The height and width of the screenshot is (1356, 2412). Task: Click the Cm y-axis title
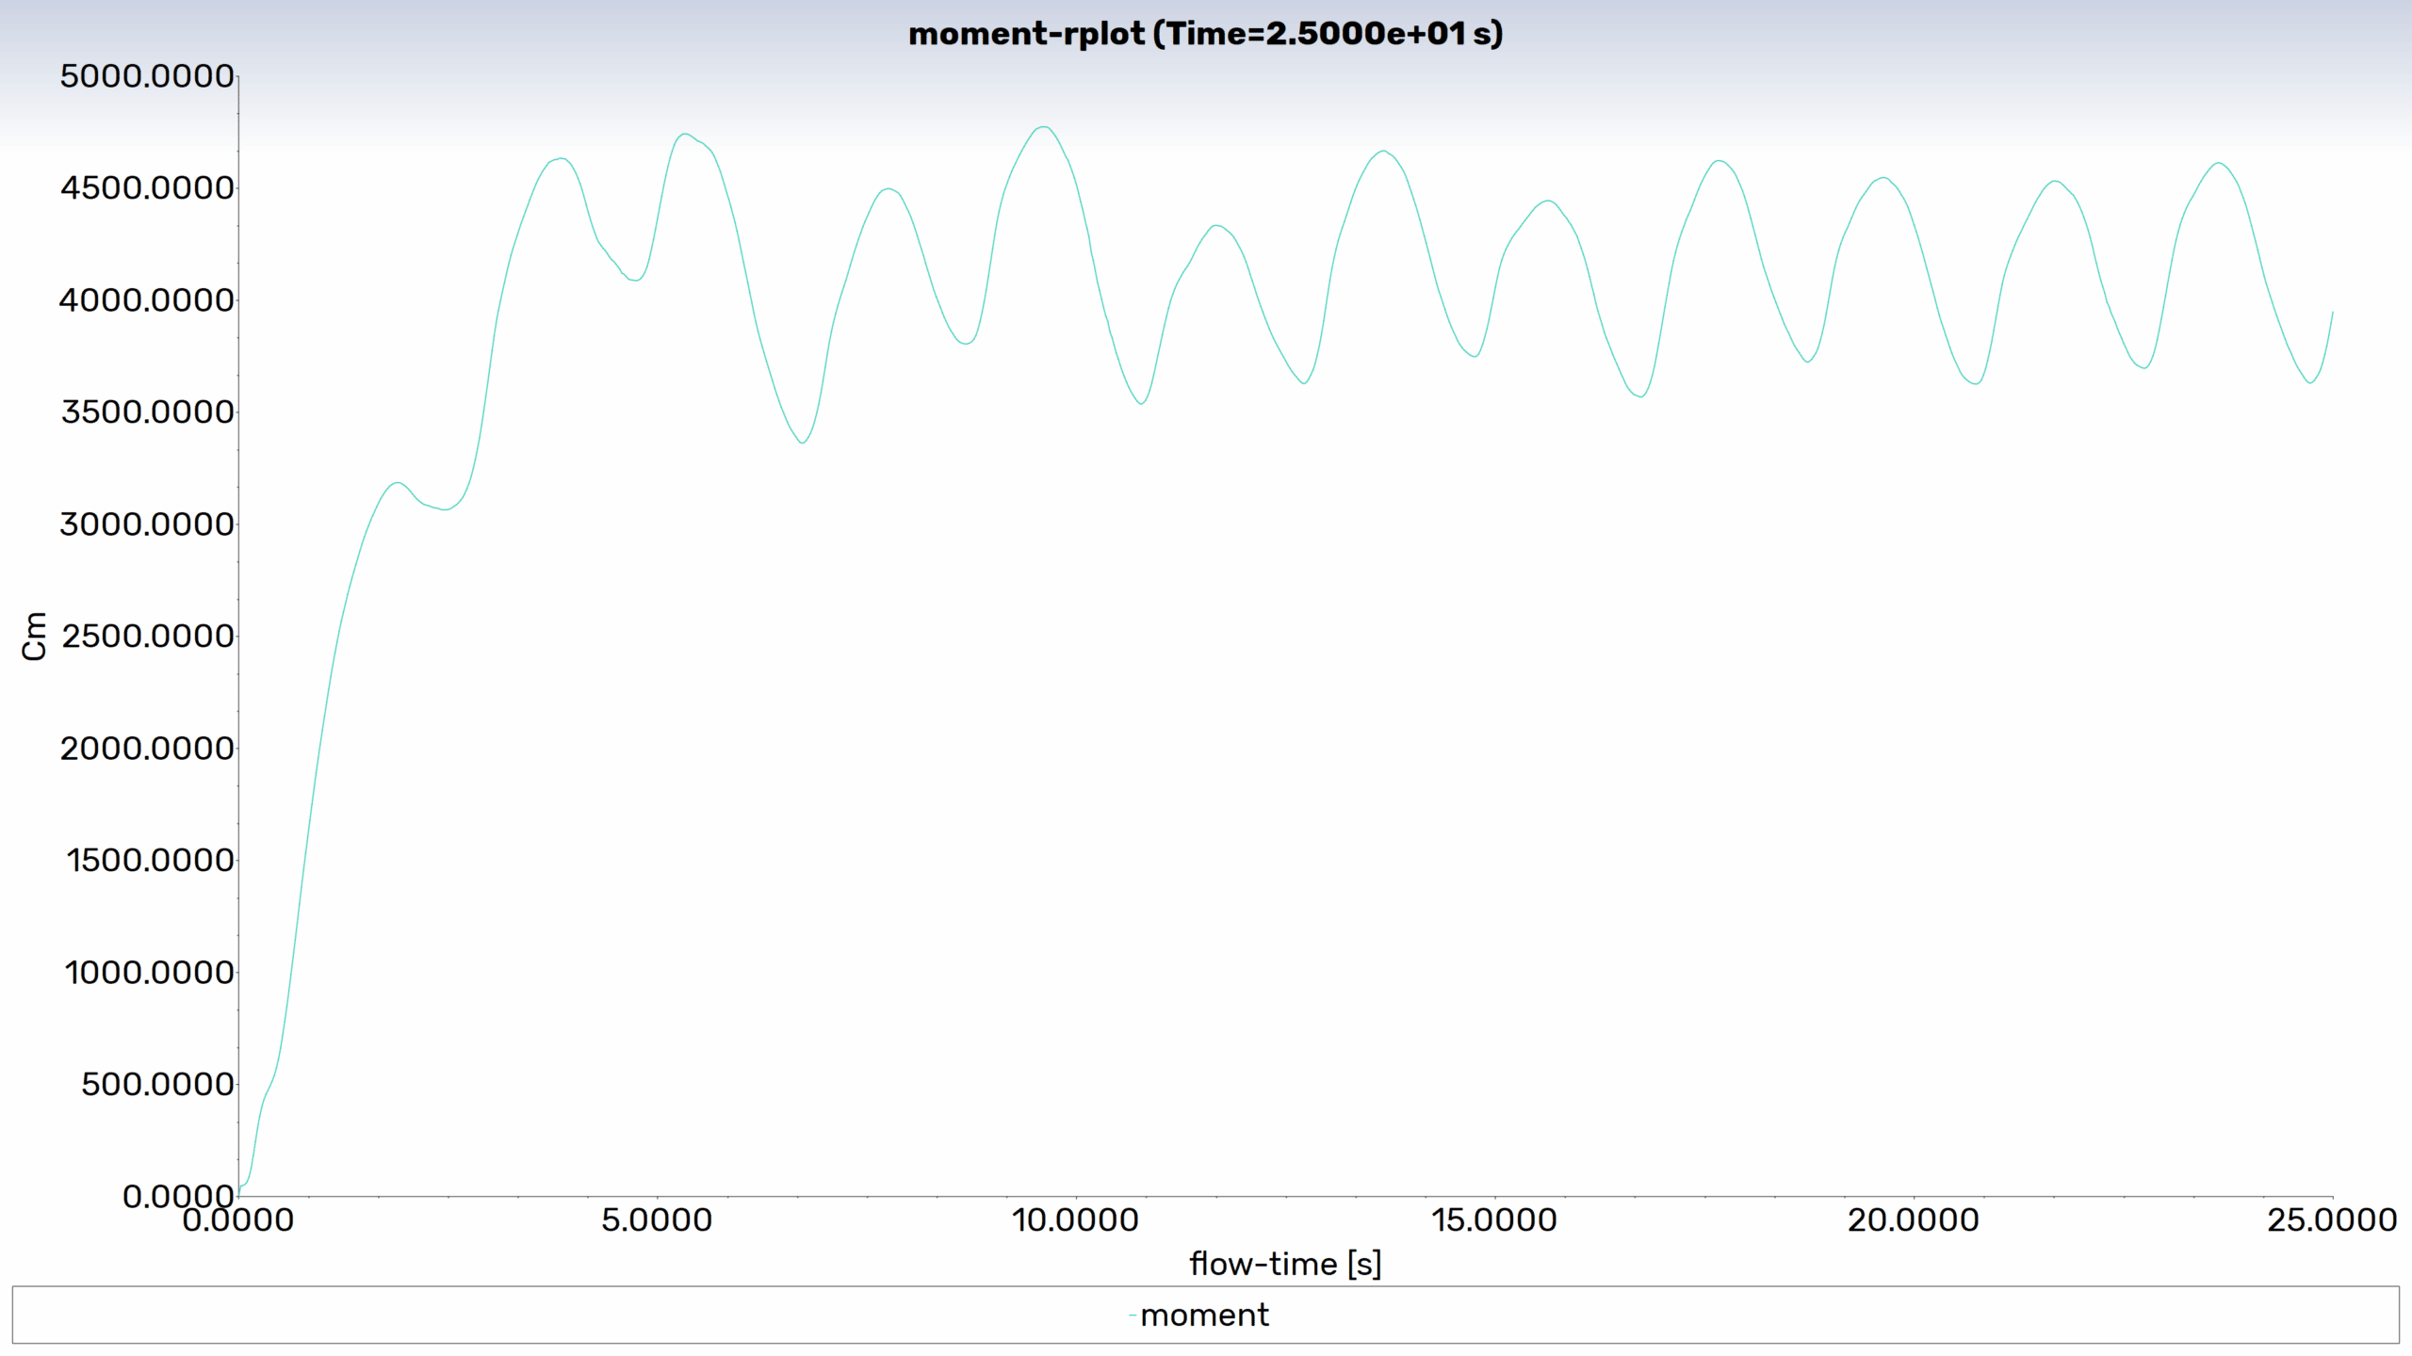coord(34,637)
